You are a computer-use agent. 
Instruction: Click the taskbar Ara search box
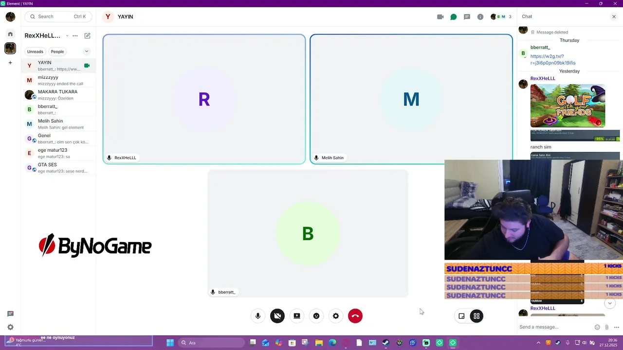pos(211,343)
